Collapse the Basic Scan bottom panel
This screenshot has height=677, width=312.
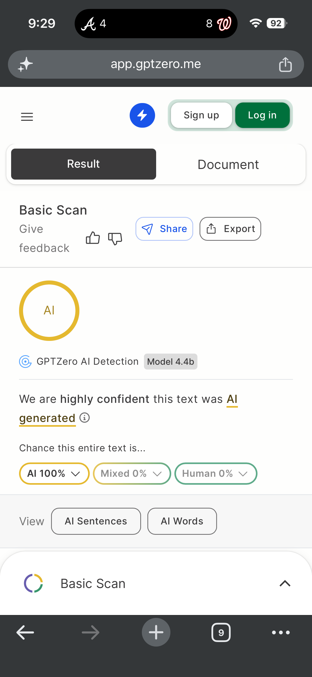tap(285, 583)
